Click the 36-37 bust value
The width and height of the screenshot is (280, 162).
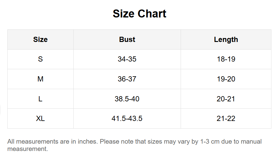tap(127, 79)
